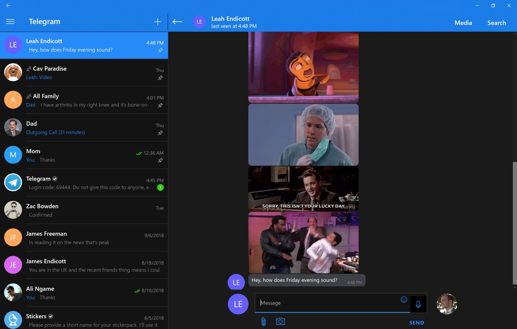Screen dimensions: 517x329
Task: Click the Cav Paradise dog avatar
Action: tap(13, 72)
